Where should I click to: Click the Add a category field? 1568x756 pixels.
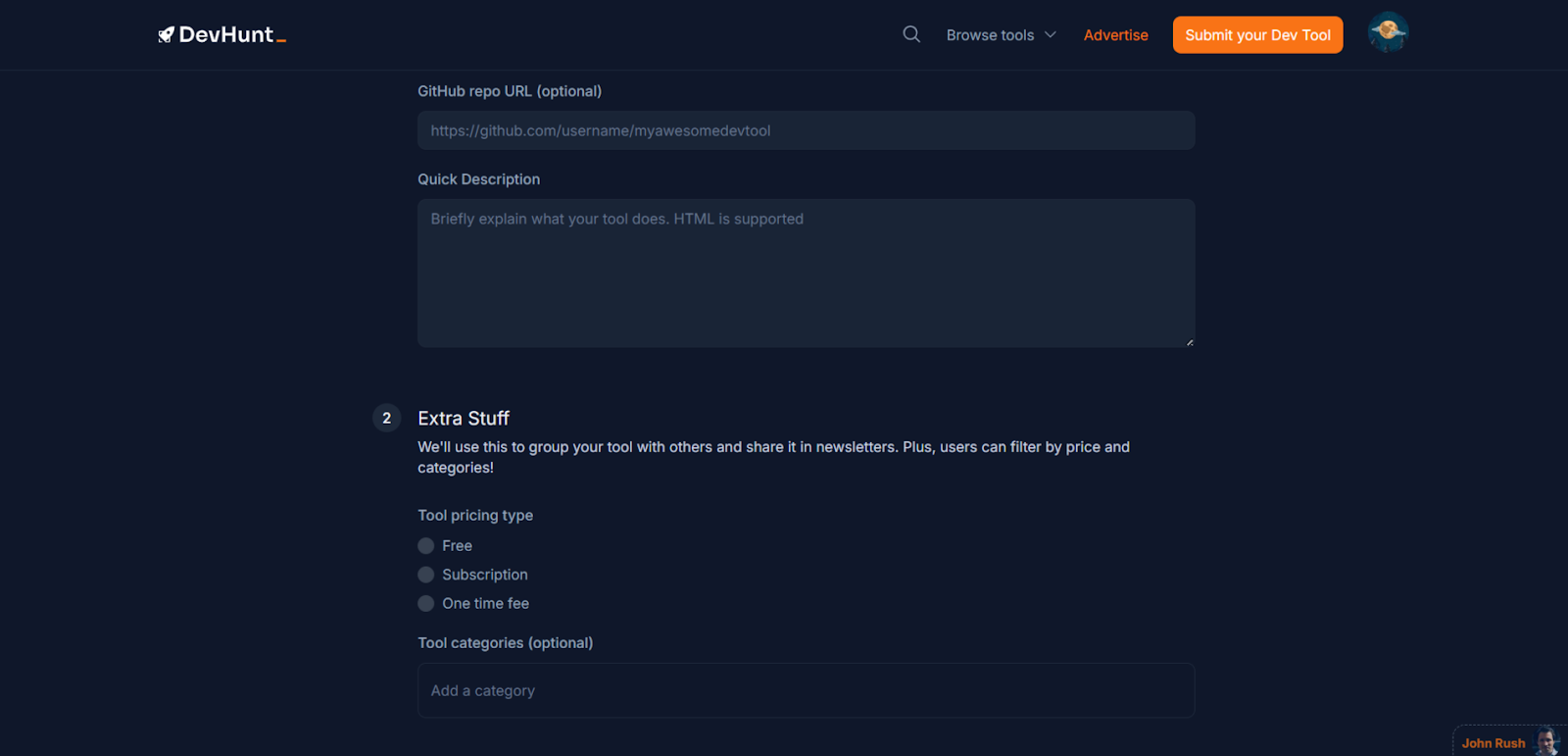(x=806, y=690)
